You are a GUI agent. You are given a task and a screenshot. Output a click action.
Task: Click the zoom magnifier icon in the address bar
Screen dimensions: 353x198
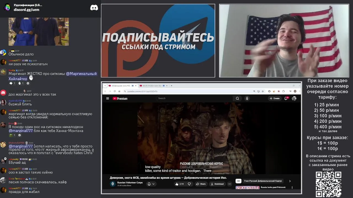[x=254, y=91]
